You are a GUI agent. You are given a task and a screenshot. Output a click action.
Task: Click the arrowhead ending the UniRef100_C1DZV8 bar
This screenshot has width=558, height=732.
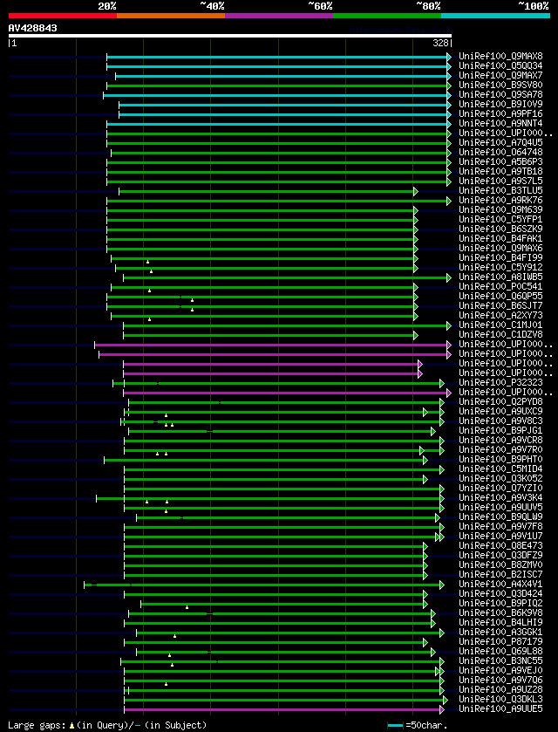(415, 335)
